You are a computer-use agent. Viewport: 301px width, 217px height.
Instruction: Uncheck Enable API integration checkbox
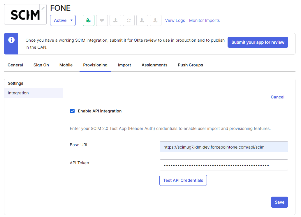[x=72, y=111]
